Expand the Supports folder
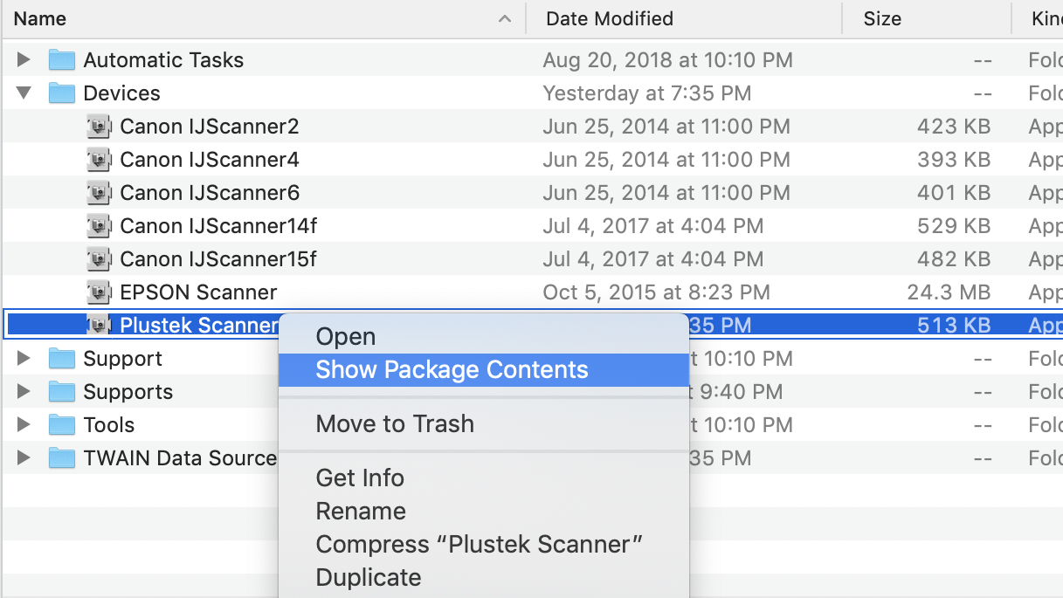Screen dimensions: 1063x598 click(24, 392)
